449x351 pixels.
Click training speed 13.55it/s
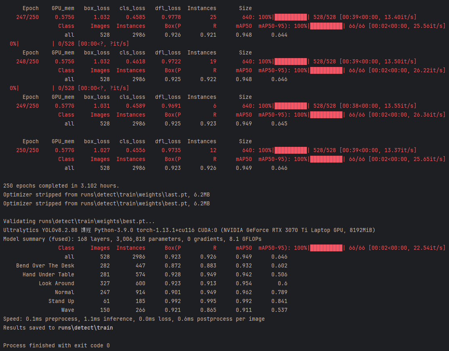399,106
